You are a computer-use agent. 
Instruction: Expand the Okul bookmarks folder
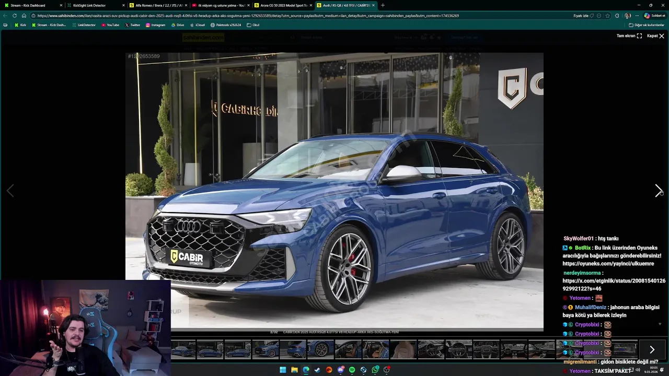[253, 25]
